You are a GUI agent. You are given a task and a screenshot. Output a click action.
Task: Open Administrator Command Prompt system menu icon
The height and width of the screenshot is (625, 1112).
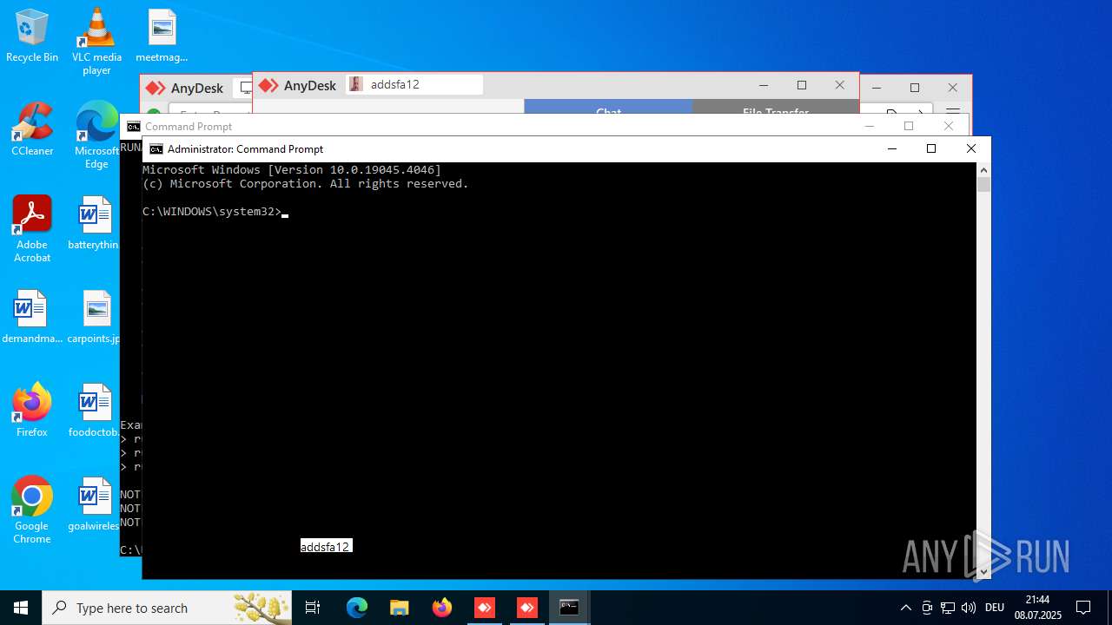pyautogui.click(x=156, y=149)
